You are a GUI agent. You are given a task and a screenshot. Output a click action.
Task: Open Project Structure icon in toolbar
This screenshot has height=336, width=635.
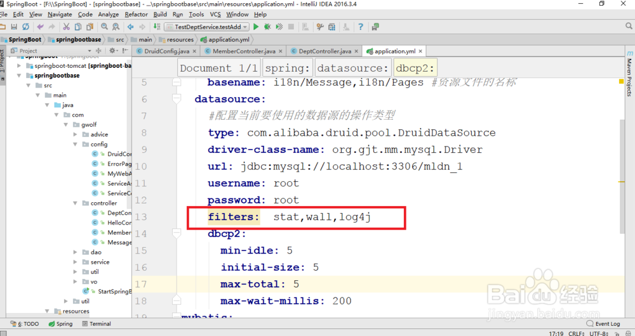331,27
